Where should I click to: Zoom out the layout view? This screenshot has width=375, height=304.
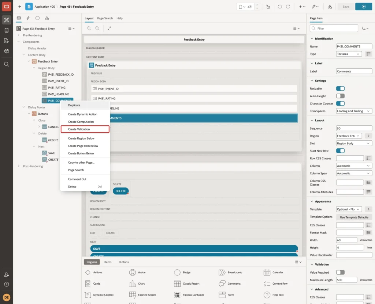click(89, 28)
